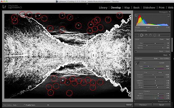The image size is (174, 108).
Task: Select the Crop Overlay grid tool
Action: [137, 35]
